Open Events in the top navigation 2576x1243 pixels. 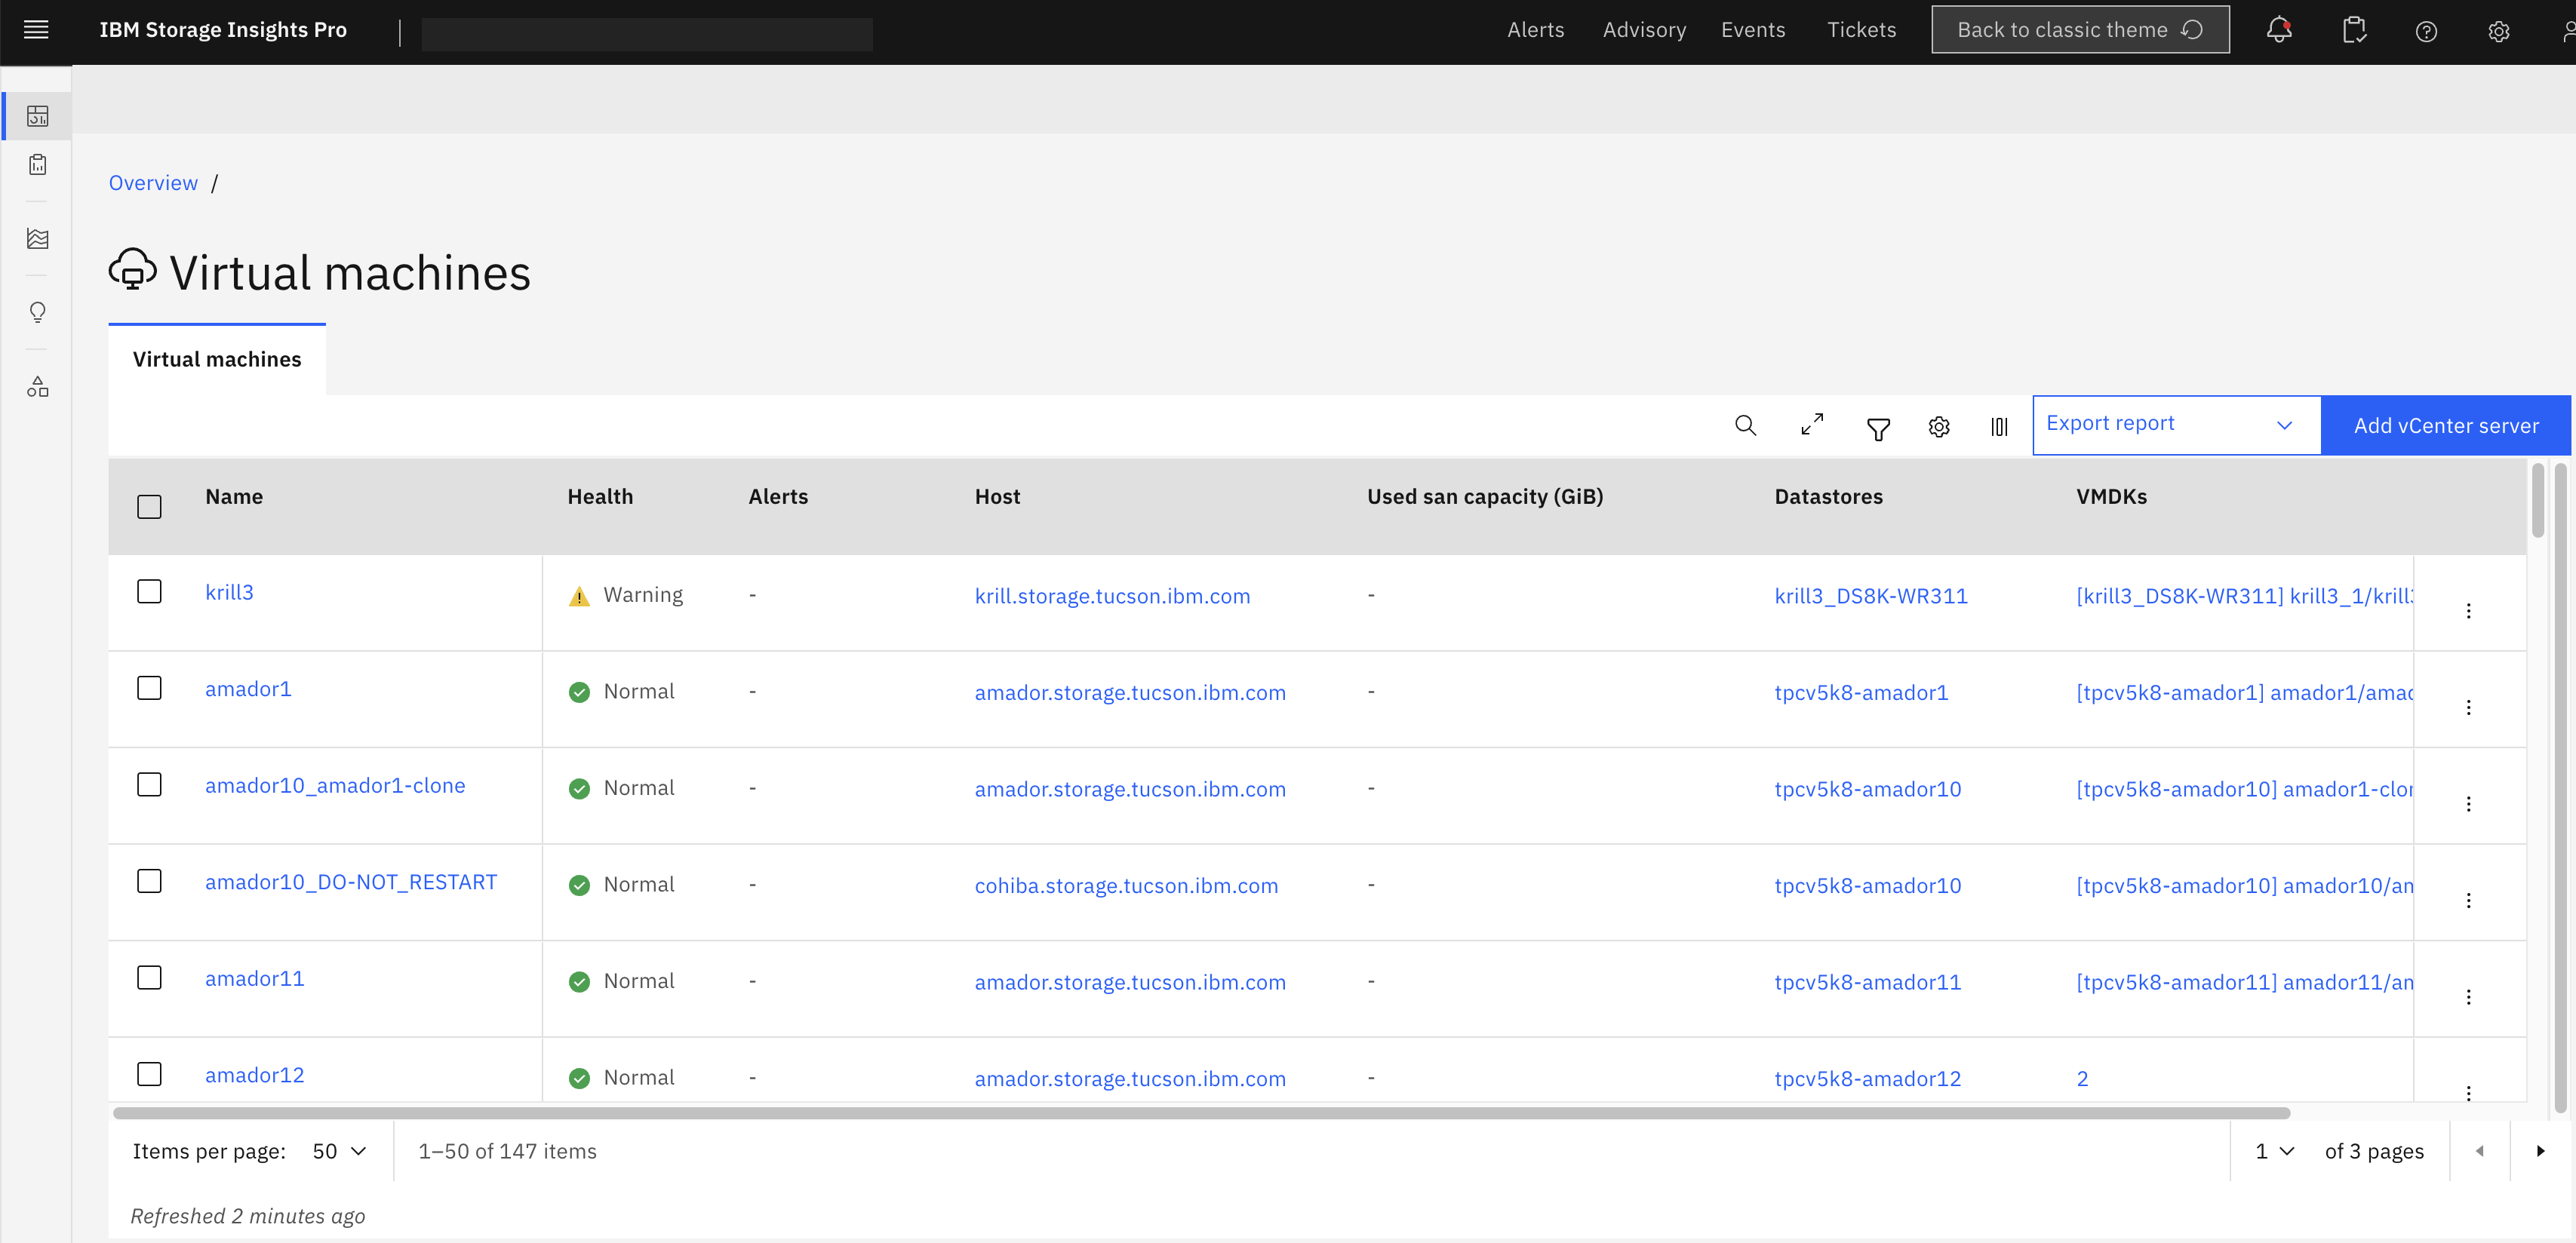(x=1752, y=30)
